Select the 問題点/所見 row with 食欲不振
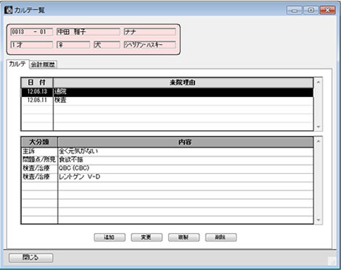The width and height of the screenshot is (341, 270). pyautogui.click(x=168, y=160)
